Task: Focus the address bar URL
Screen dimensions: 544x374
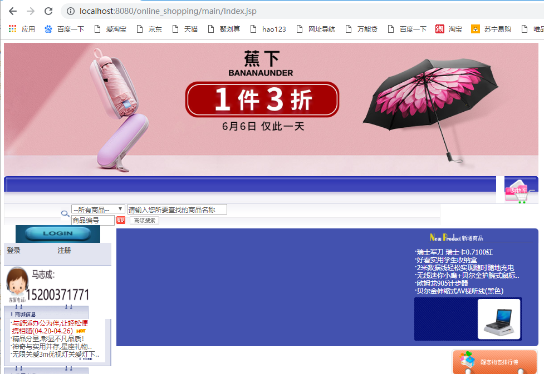Action: tap(168, 11)
